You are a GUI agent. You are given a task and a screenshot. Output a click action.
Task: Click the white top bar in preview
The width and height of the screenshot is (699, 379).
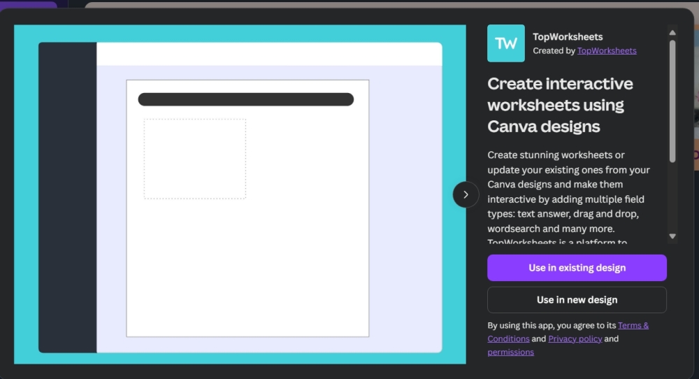pos(269,54)
